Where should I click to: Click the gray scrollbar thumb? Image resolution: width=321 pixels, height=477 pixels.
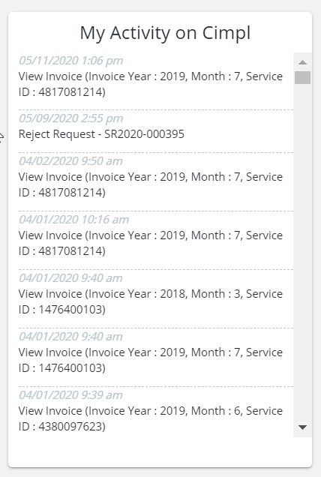302,77
